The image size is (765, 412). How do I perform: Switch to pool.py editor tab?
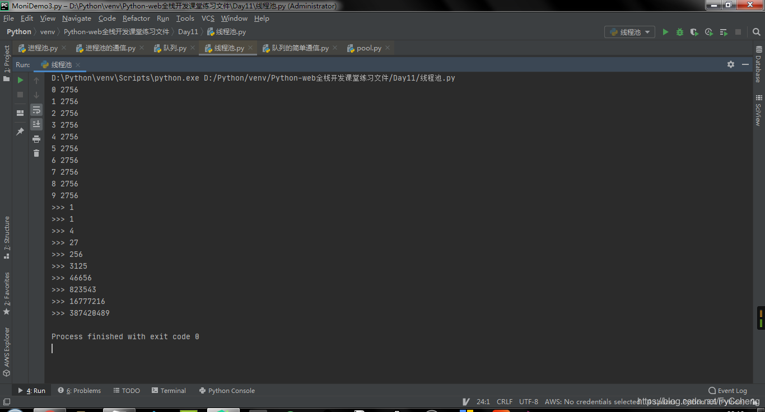(368, 48)
